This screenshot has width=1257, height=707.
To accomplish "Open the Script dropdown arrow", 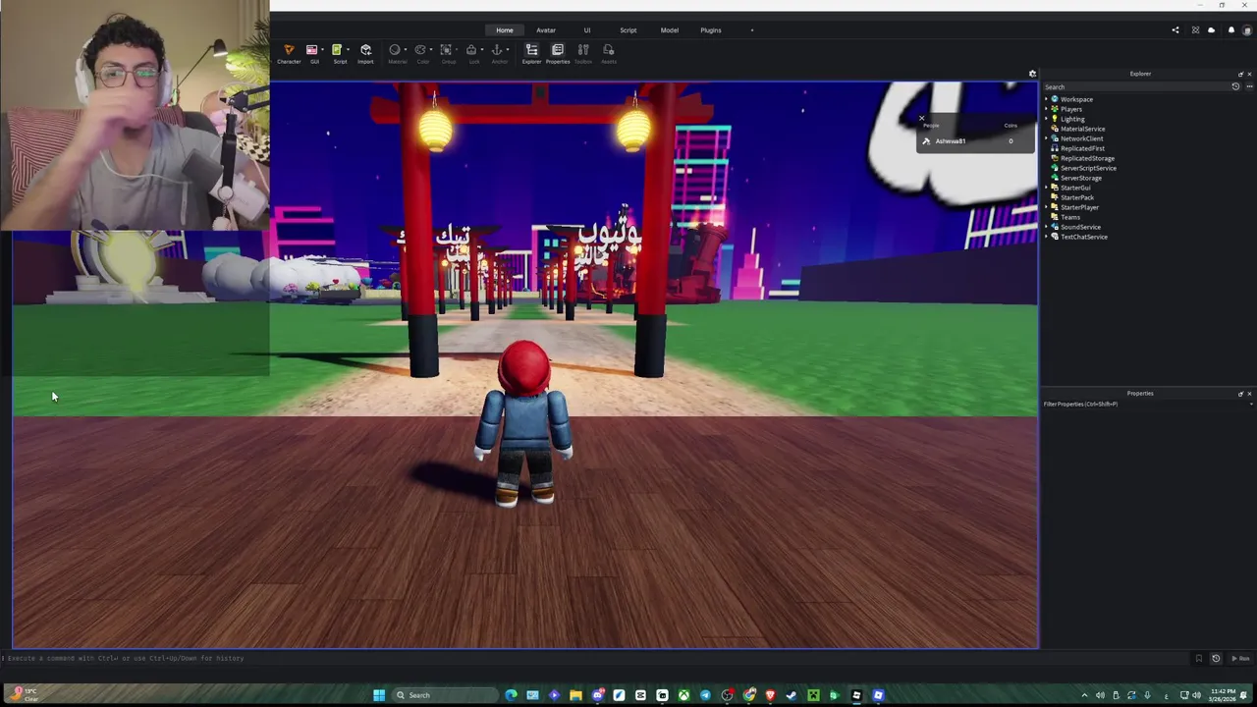I will [348, 50].
